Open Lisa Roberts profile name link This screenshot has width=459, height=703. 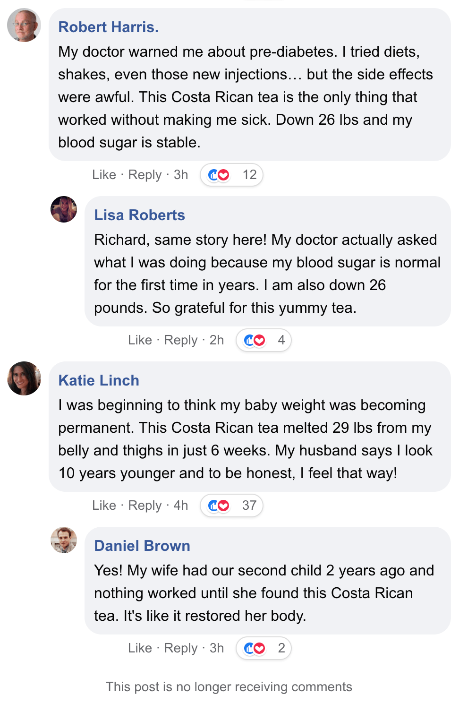point(139,215)
